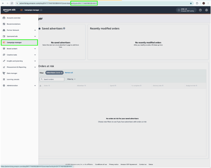Viewport: 211px width, 168px height.
Task: Expand the Creative tools menu chevron
Action: pyautogui.click(x=35, y=55)
